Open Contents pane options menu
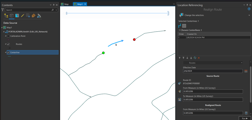The height and width of the screenshot is (120, 252). (51, 5)
